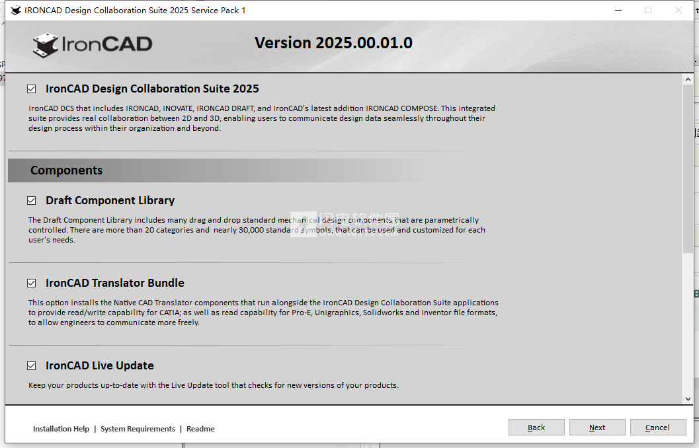
Task: Click the IronCAD Live Update title
Action: pyautogui.click(x=100, y=365)
